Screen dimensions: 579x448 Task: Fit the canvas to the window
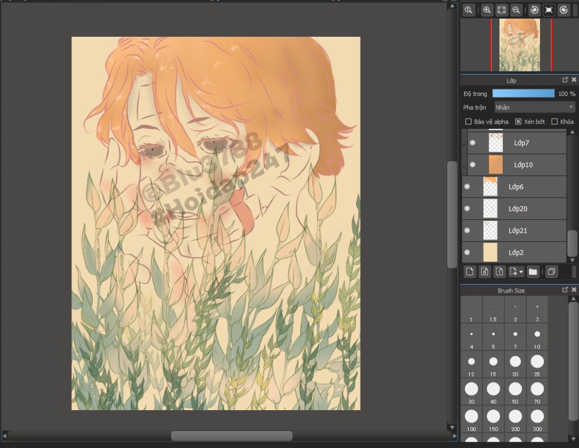coord(502,10)
